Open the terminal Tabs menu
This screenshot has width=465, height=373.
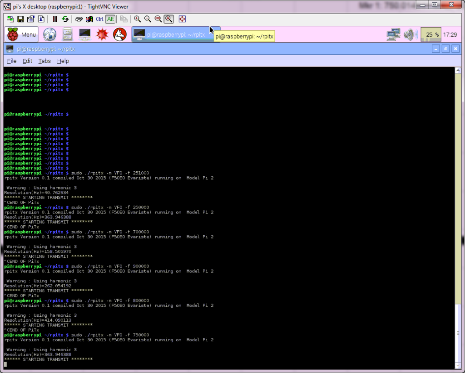(45, 61)
